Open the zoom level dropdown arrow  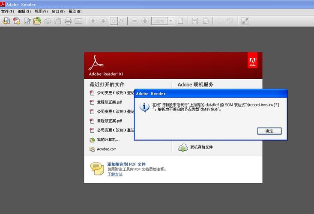(170, 21)
